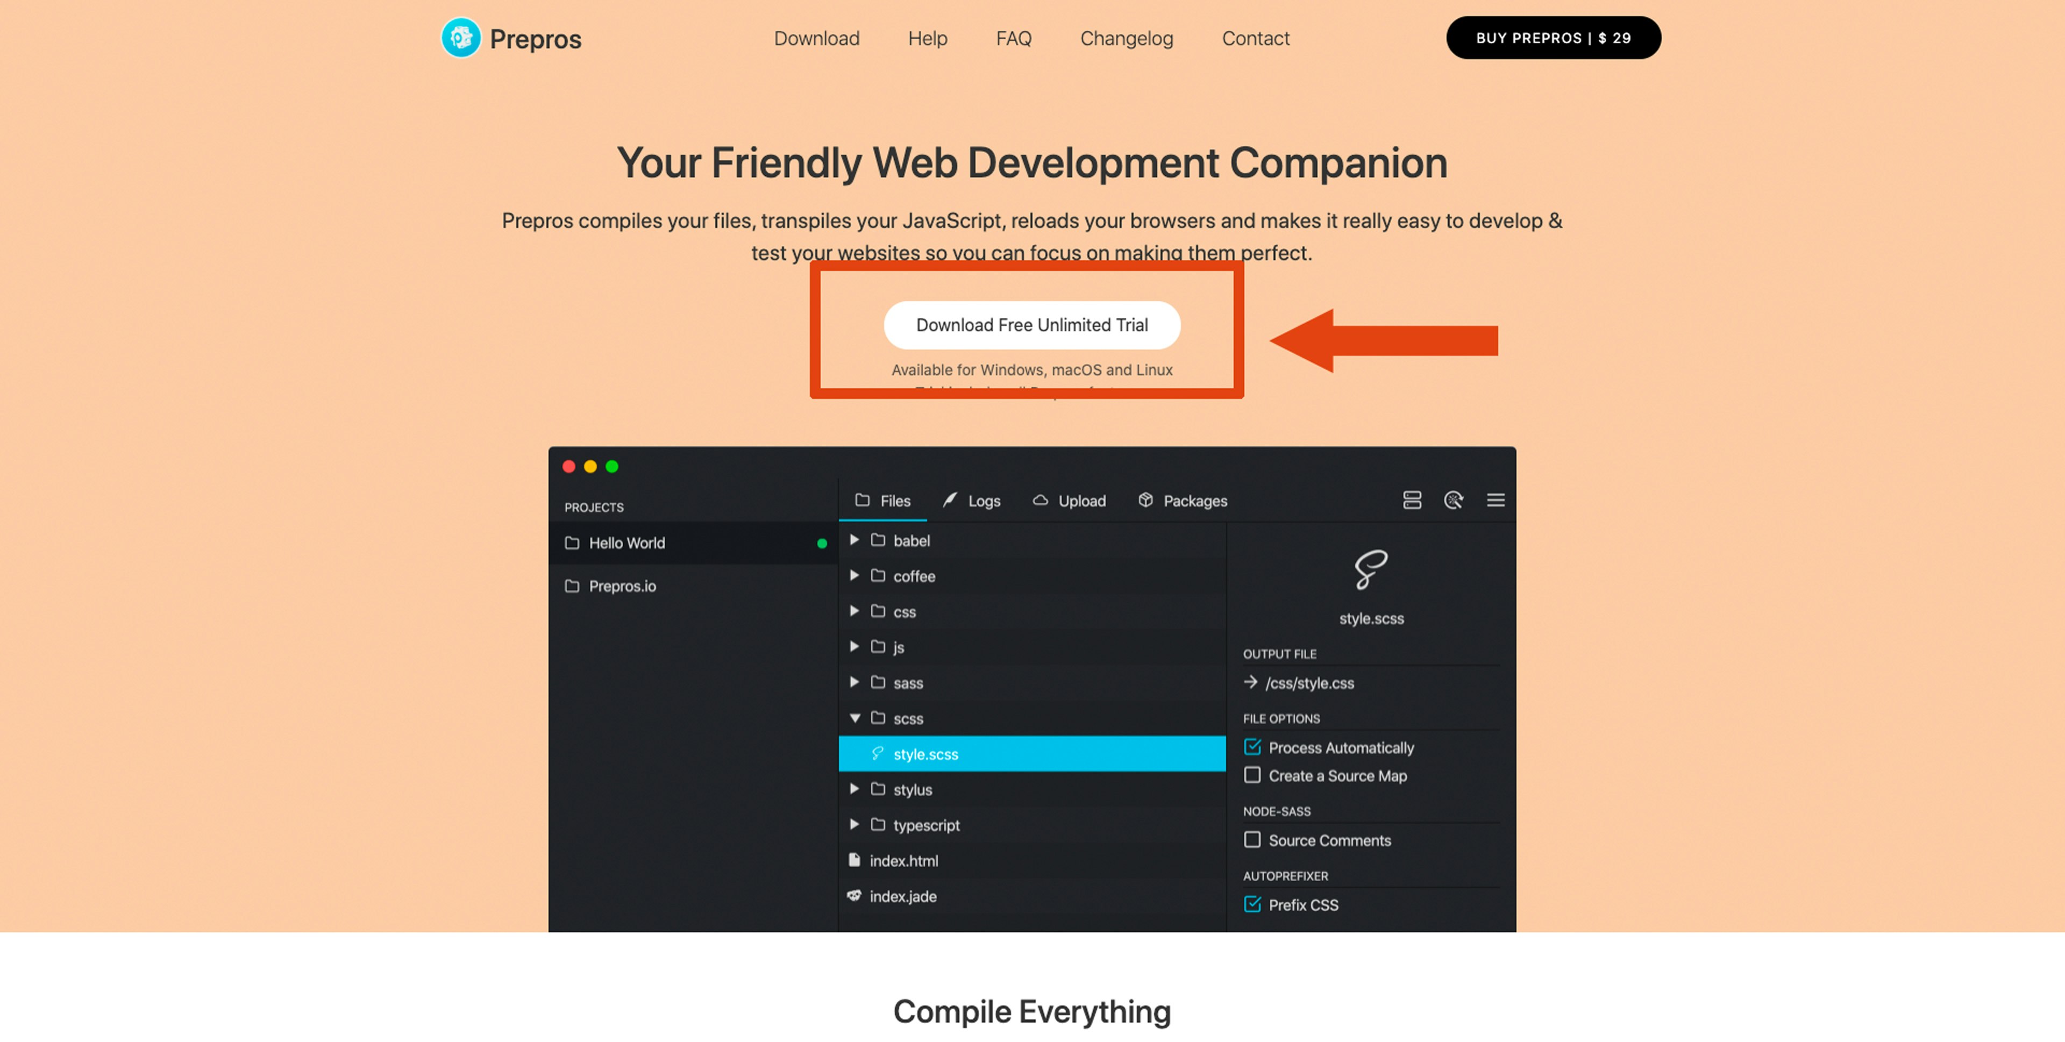Click the css folder icon
The height and width of the screenshot is (1042, 2065).
click(x=878, y=611)
